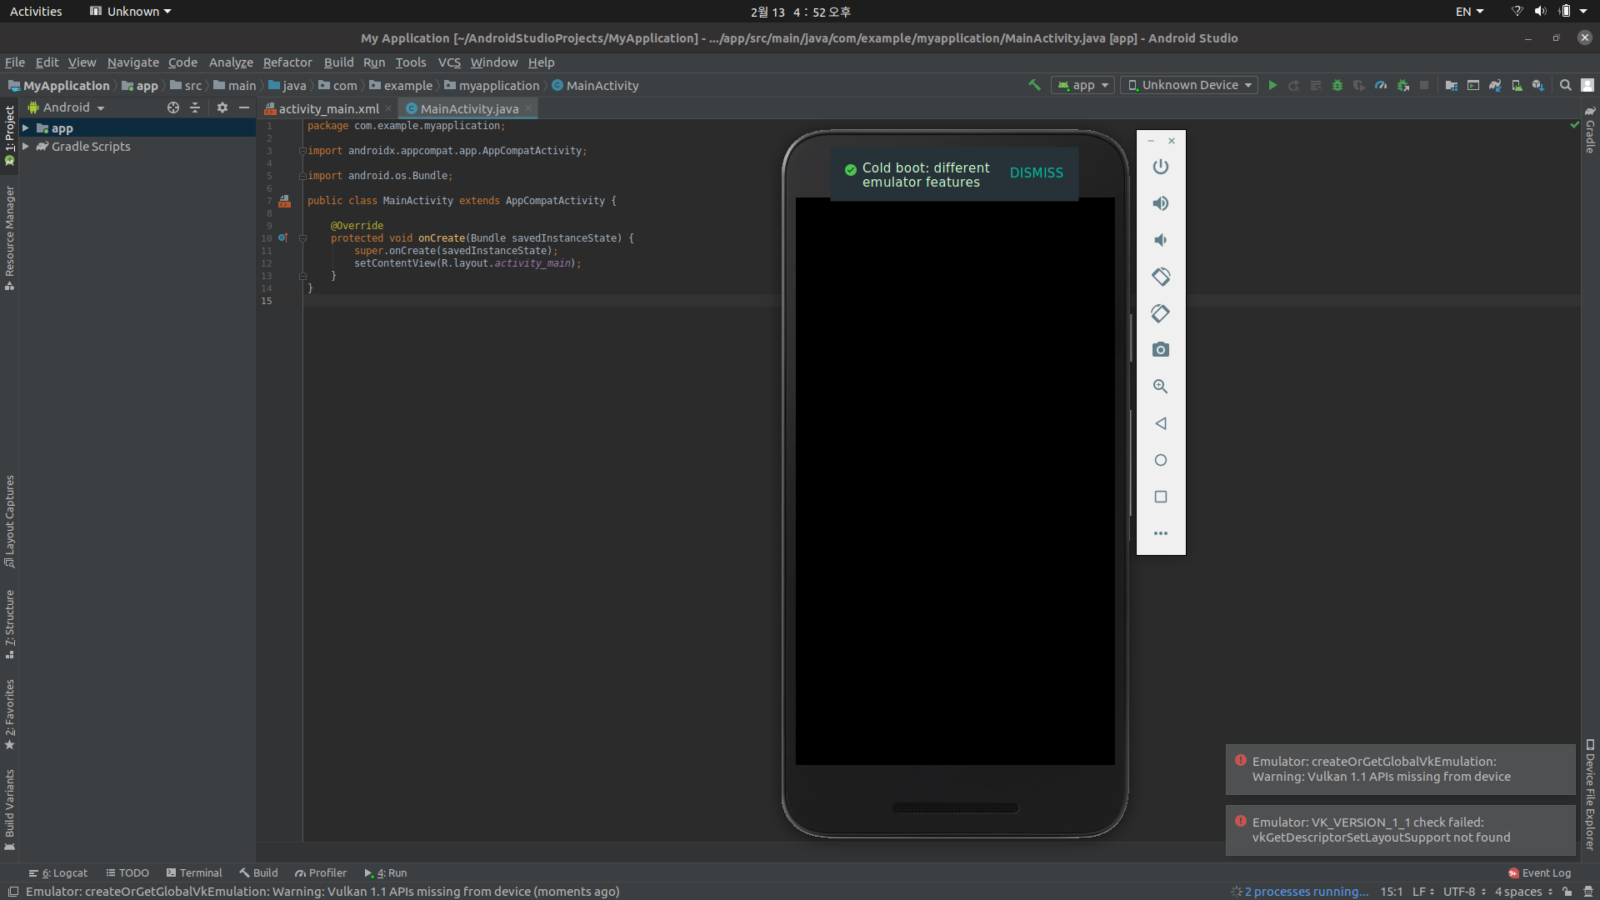Open the SDK Manager icon
Screen dimensions: 1600x900
click(1538, 85)
